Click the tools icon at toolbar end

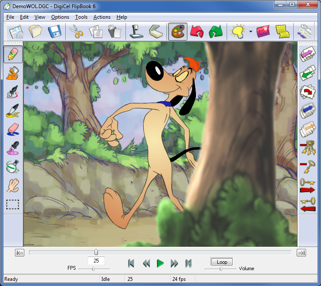click(305, 31)
